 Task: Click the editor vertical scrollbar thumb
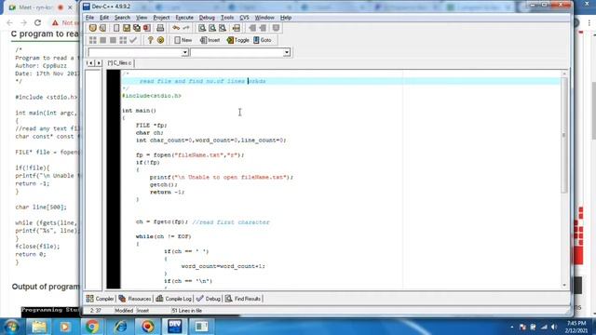coord(564,135)
